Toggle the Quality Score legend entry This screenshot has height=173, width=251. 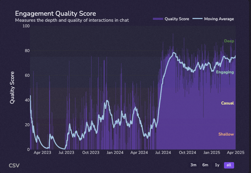pos(171,19)
